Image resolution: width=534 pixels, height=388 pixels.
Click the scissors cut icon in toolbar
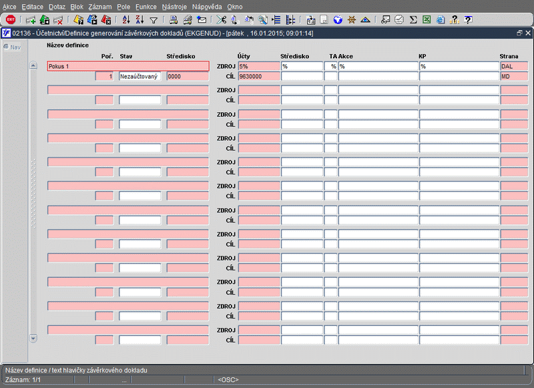click(x=221, y=20)
